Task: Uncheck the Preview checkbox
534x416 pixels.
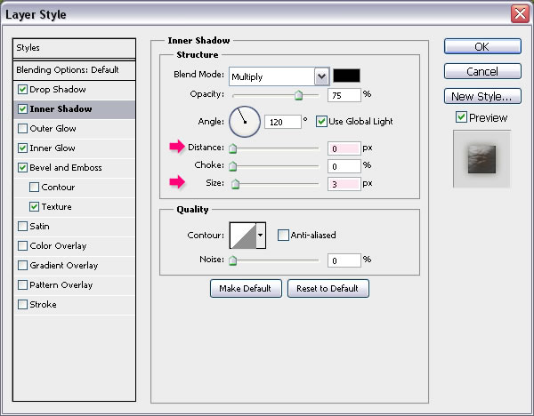Action: (461, 117)
